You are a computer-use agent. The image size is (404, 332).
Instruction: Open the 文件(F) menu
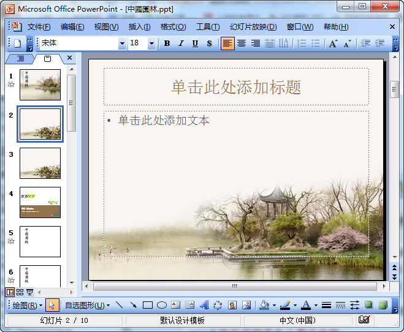pyautogui.click(x=39, y=27)
